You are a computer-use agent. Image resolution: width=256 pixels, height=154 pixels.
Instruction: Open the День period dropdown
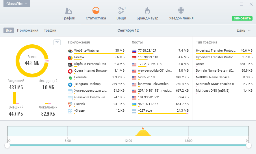tap(244, 30)
